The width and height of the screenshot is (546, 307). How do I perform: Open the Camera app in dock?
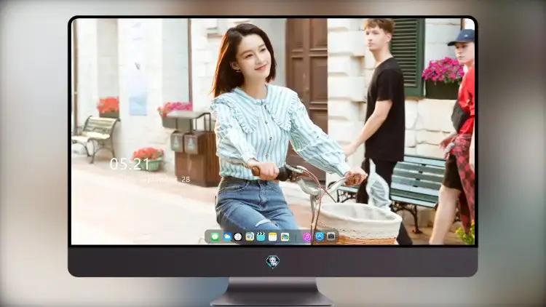pyautogui.click(x=331, y=236)
